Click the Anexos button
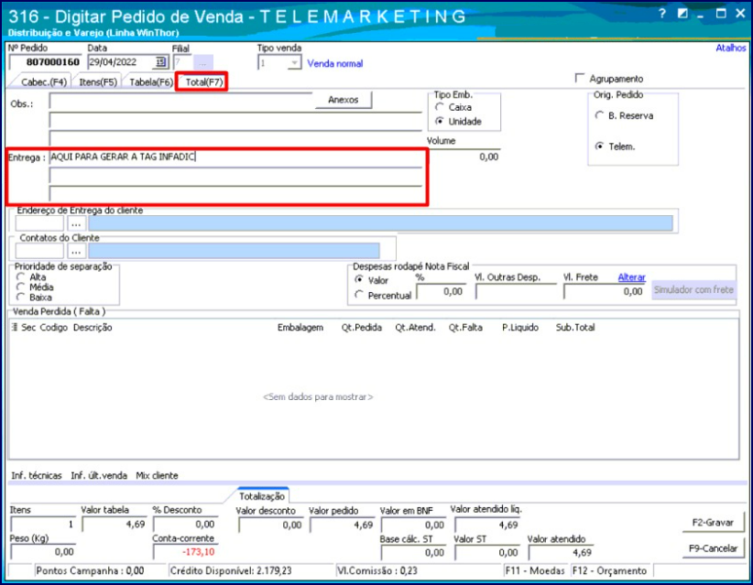753x585 pixels. click(x=343, y=100)
